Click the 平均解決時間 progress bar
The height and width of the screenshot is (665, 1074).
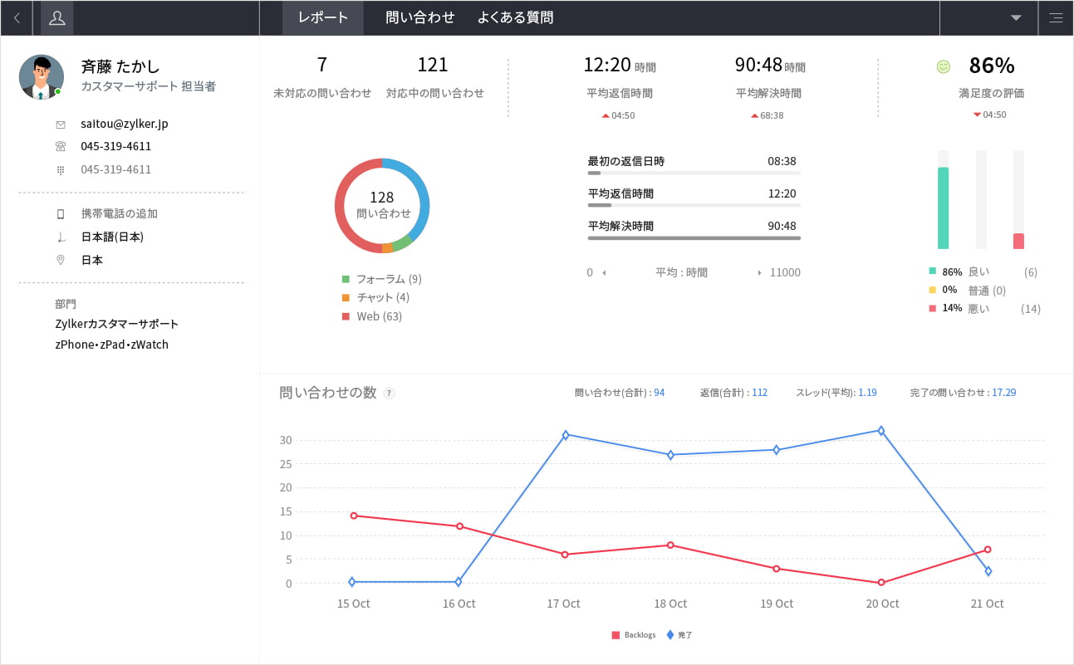[x=694, y=238]
